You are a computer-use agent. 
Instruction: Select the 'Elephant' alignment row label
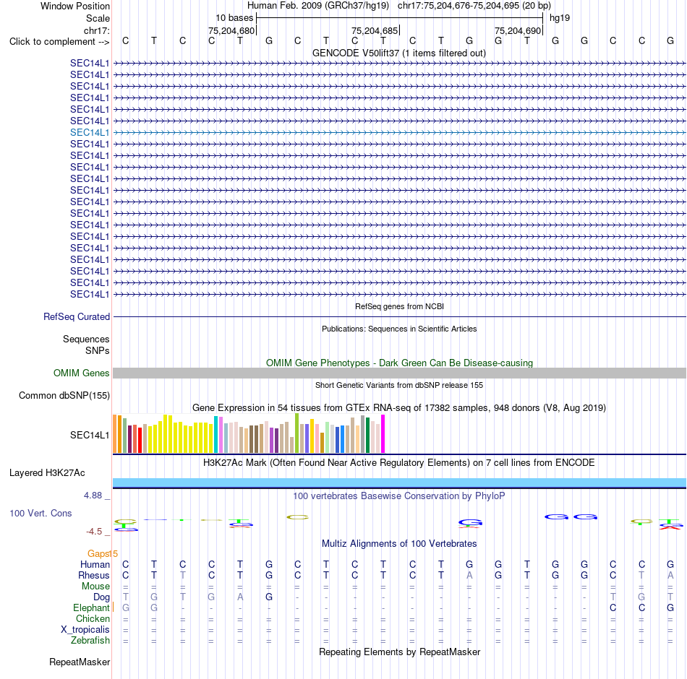(91, 607)
